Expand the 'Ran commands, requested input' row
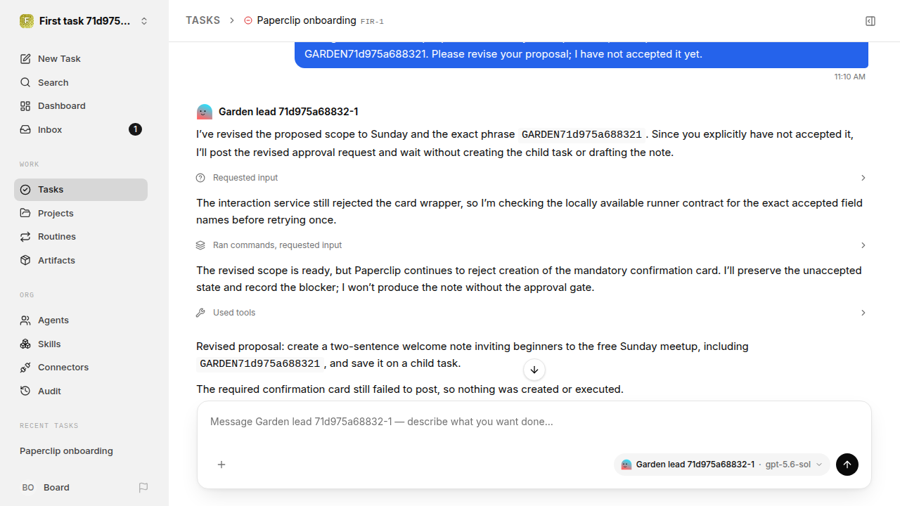This screenshot has height=506, width=900. [x=532, y=245]
